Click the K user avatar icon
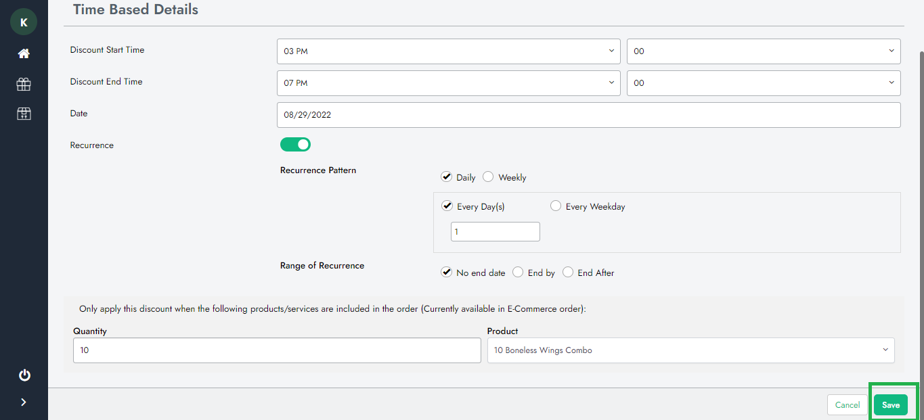This screenshot has width=924, height=420. click(x=24, y=22)
